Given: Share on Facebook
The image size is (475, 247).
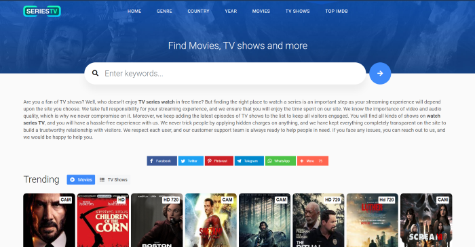Looking at the screenshot, I should pos(161,161).
